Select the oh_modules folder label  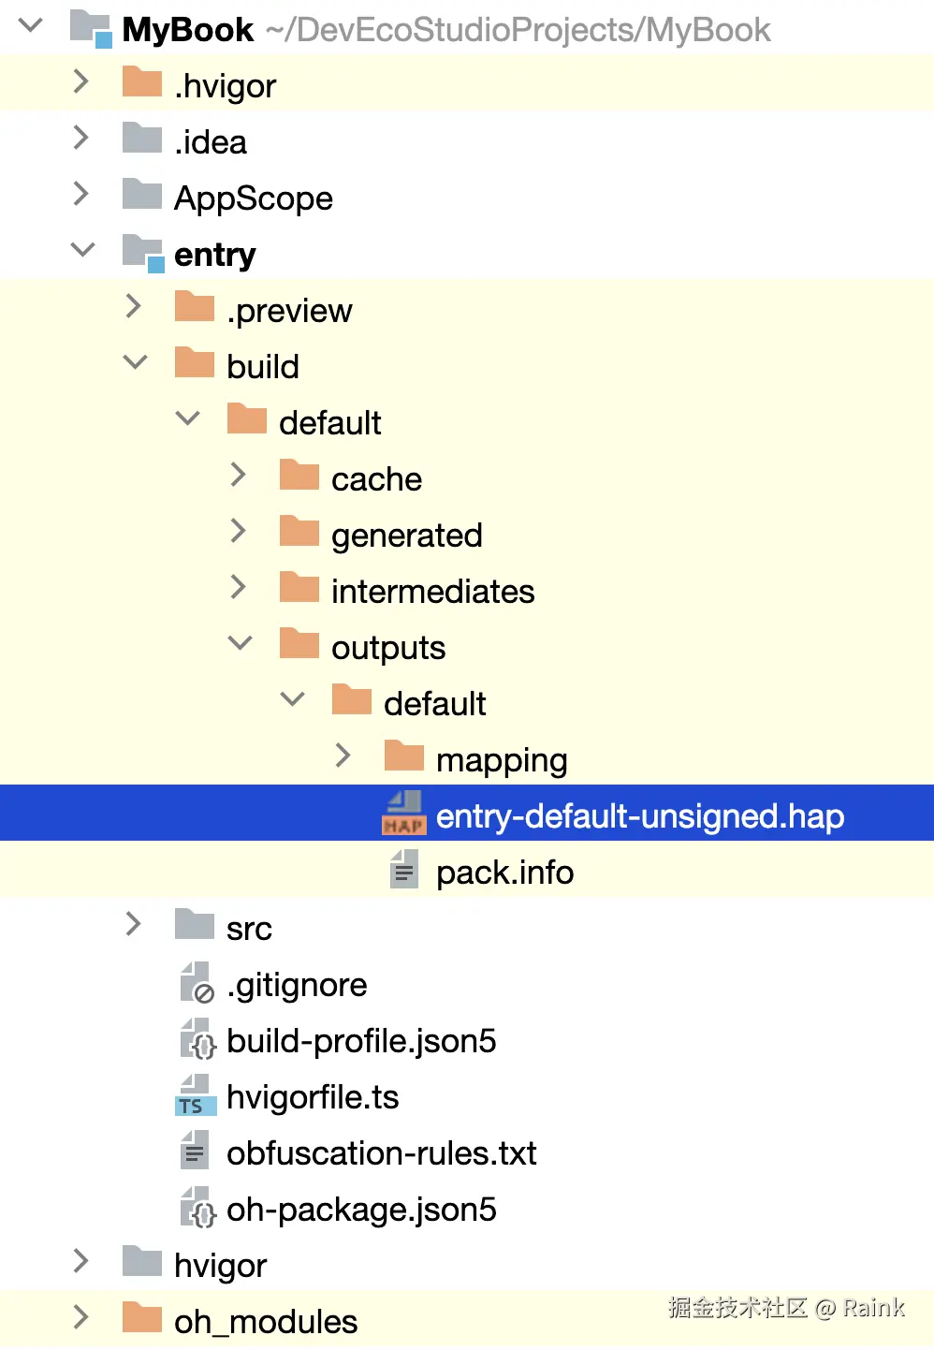pos(266,1322)
